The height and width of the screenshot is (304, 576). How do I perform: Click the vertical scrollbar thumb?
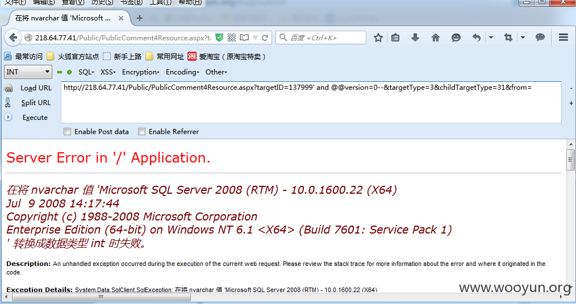click(x=570, y=160)
